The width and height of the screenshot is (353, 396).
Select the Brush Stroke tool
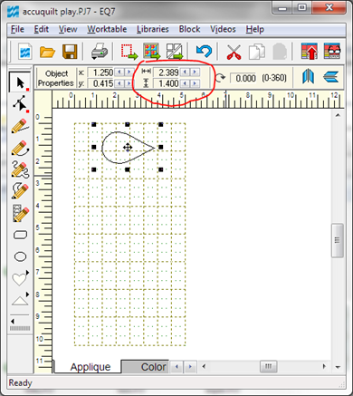click(x=20, y=190)
